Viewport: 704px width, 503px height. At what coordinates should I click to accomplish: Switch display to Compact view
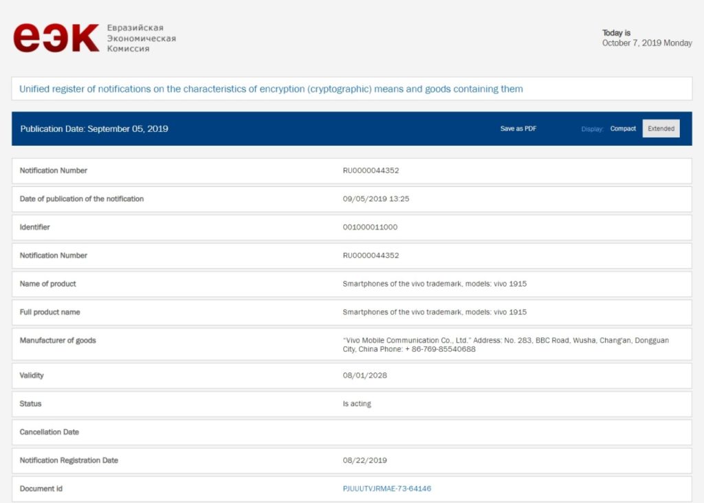[623, 128]
